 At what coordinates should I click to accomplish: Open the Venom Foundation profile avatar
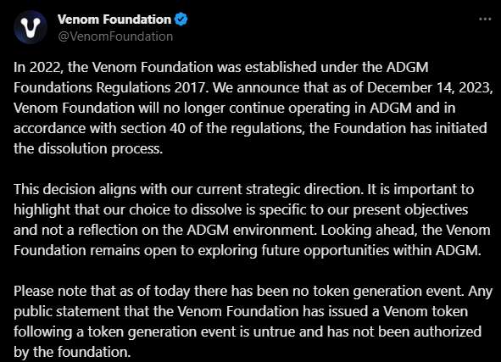click(x=31, y=27)
